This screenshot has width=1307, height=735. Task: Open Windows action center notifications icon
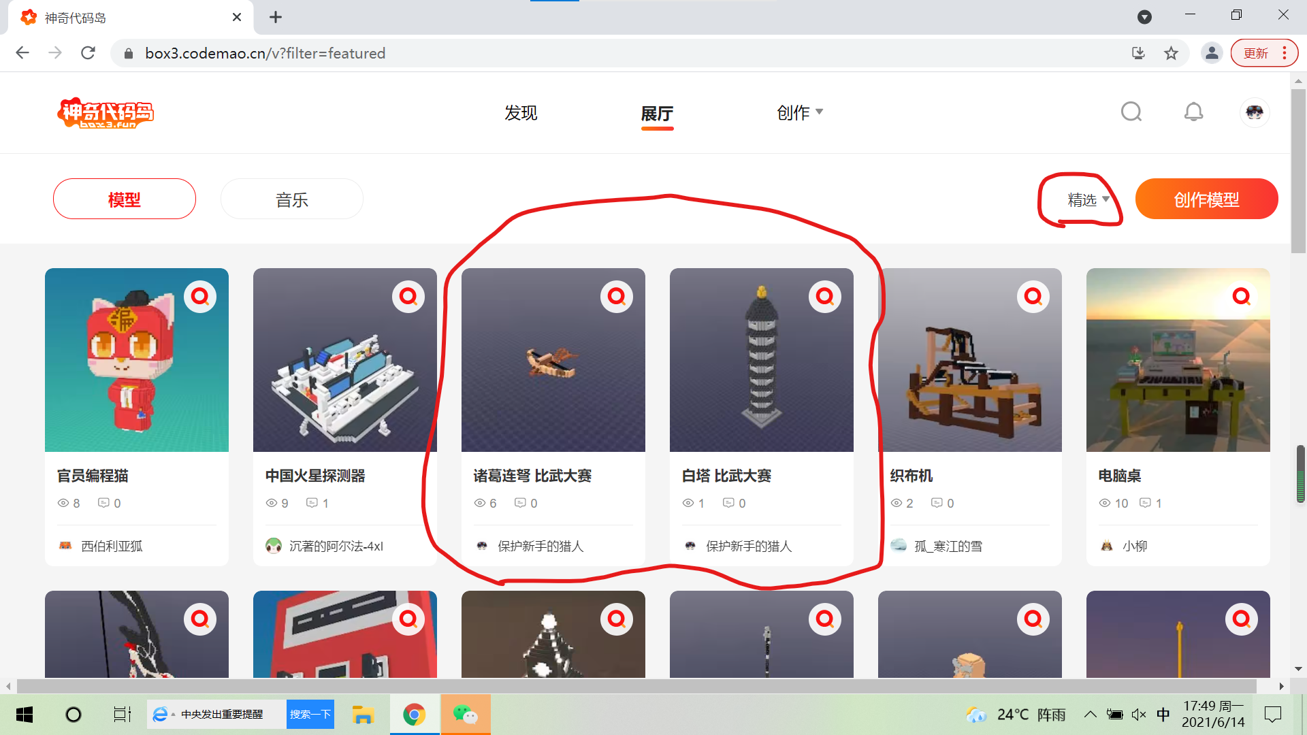click(1272, 715)
